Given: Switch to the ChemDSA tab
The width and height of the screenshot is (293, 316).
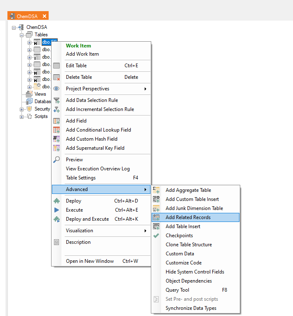Looking at the screenshot, I should [x=27, y=16].
